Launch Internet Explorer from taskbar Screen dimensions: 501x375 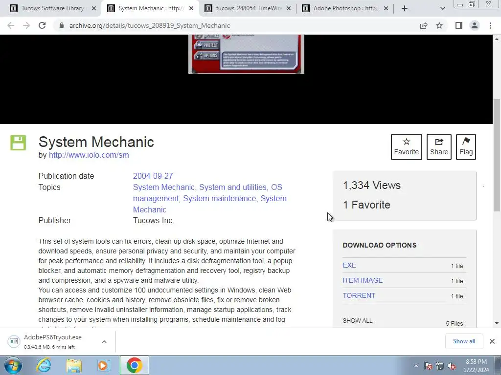[x=43, y=365]
